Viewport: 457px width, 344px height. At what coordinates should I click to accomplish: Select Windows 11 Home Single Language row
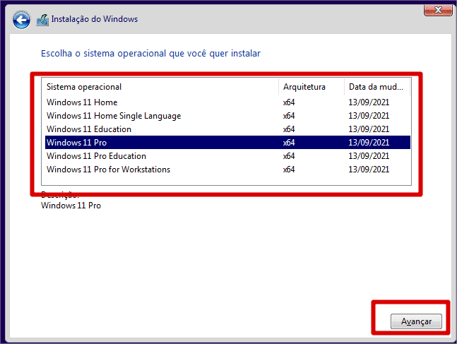(x=227, y=116)
